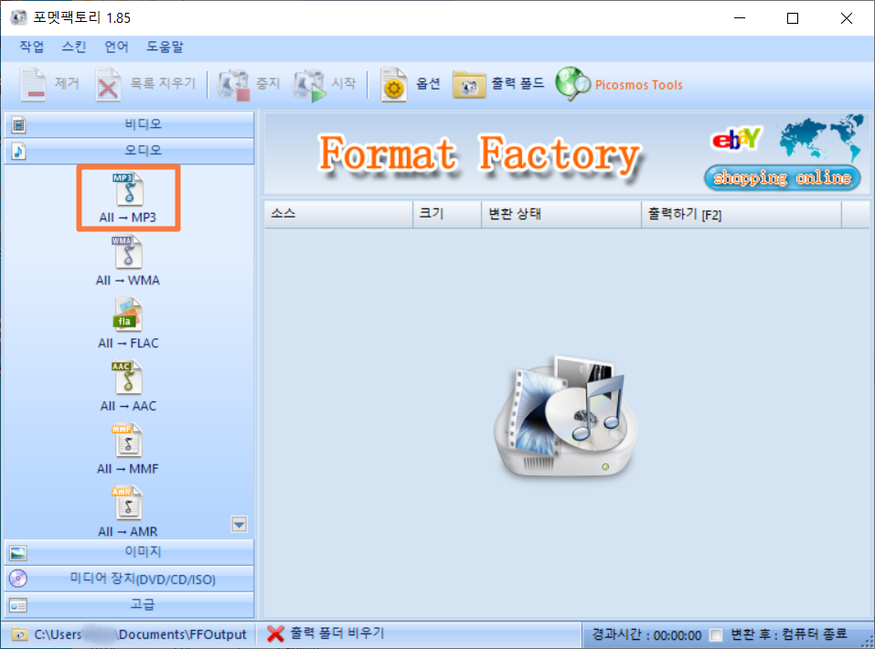Click the disc icon beside 미디어 장치
The width and height of the screenshot is (875, 649).
(18, 579)
